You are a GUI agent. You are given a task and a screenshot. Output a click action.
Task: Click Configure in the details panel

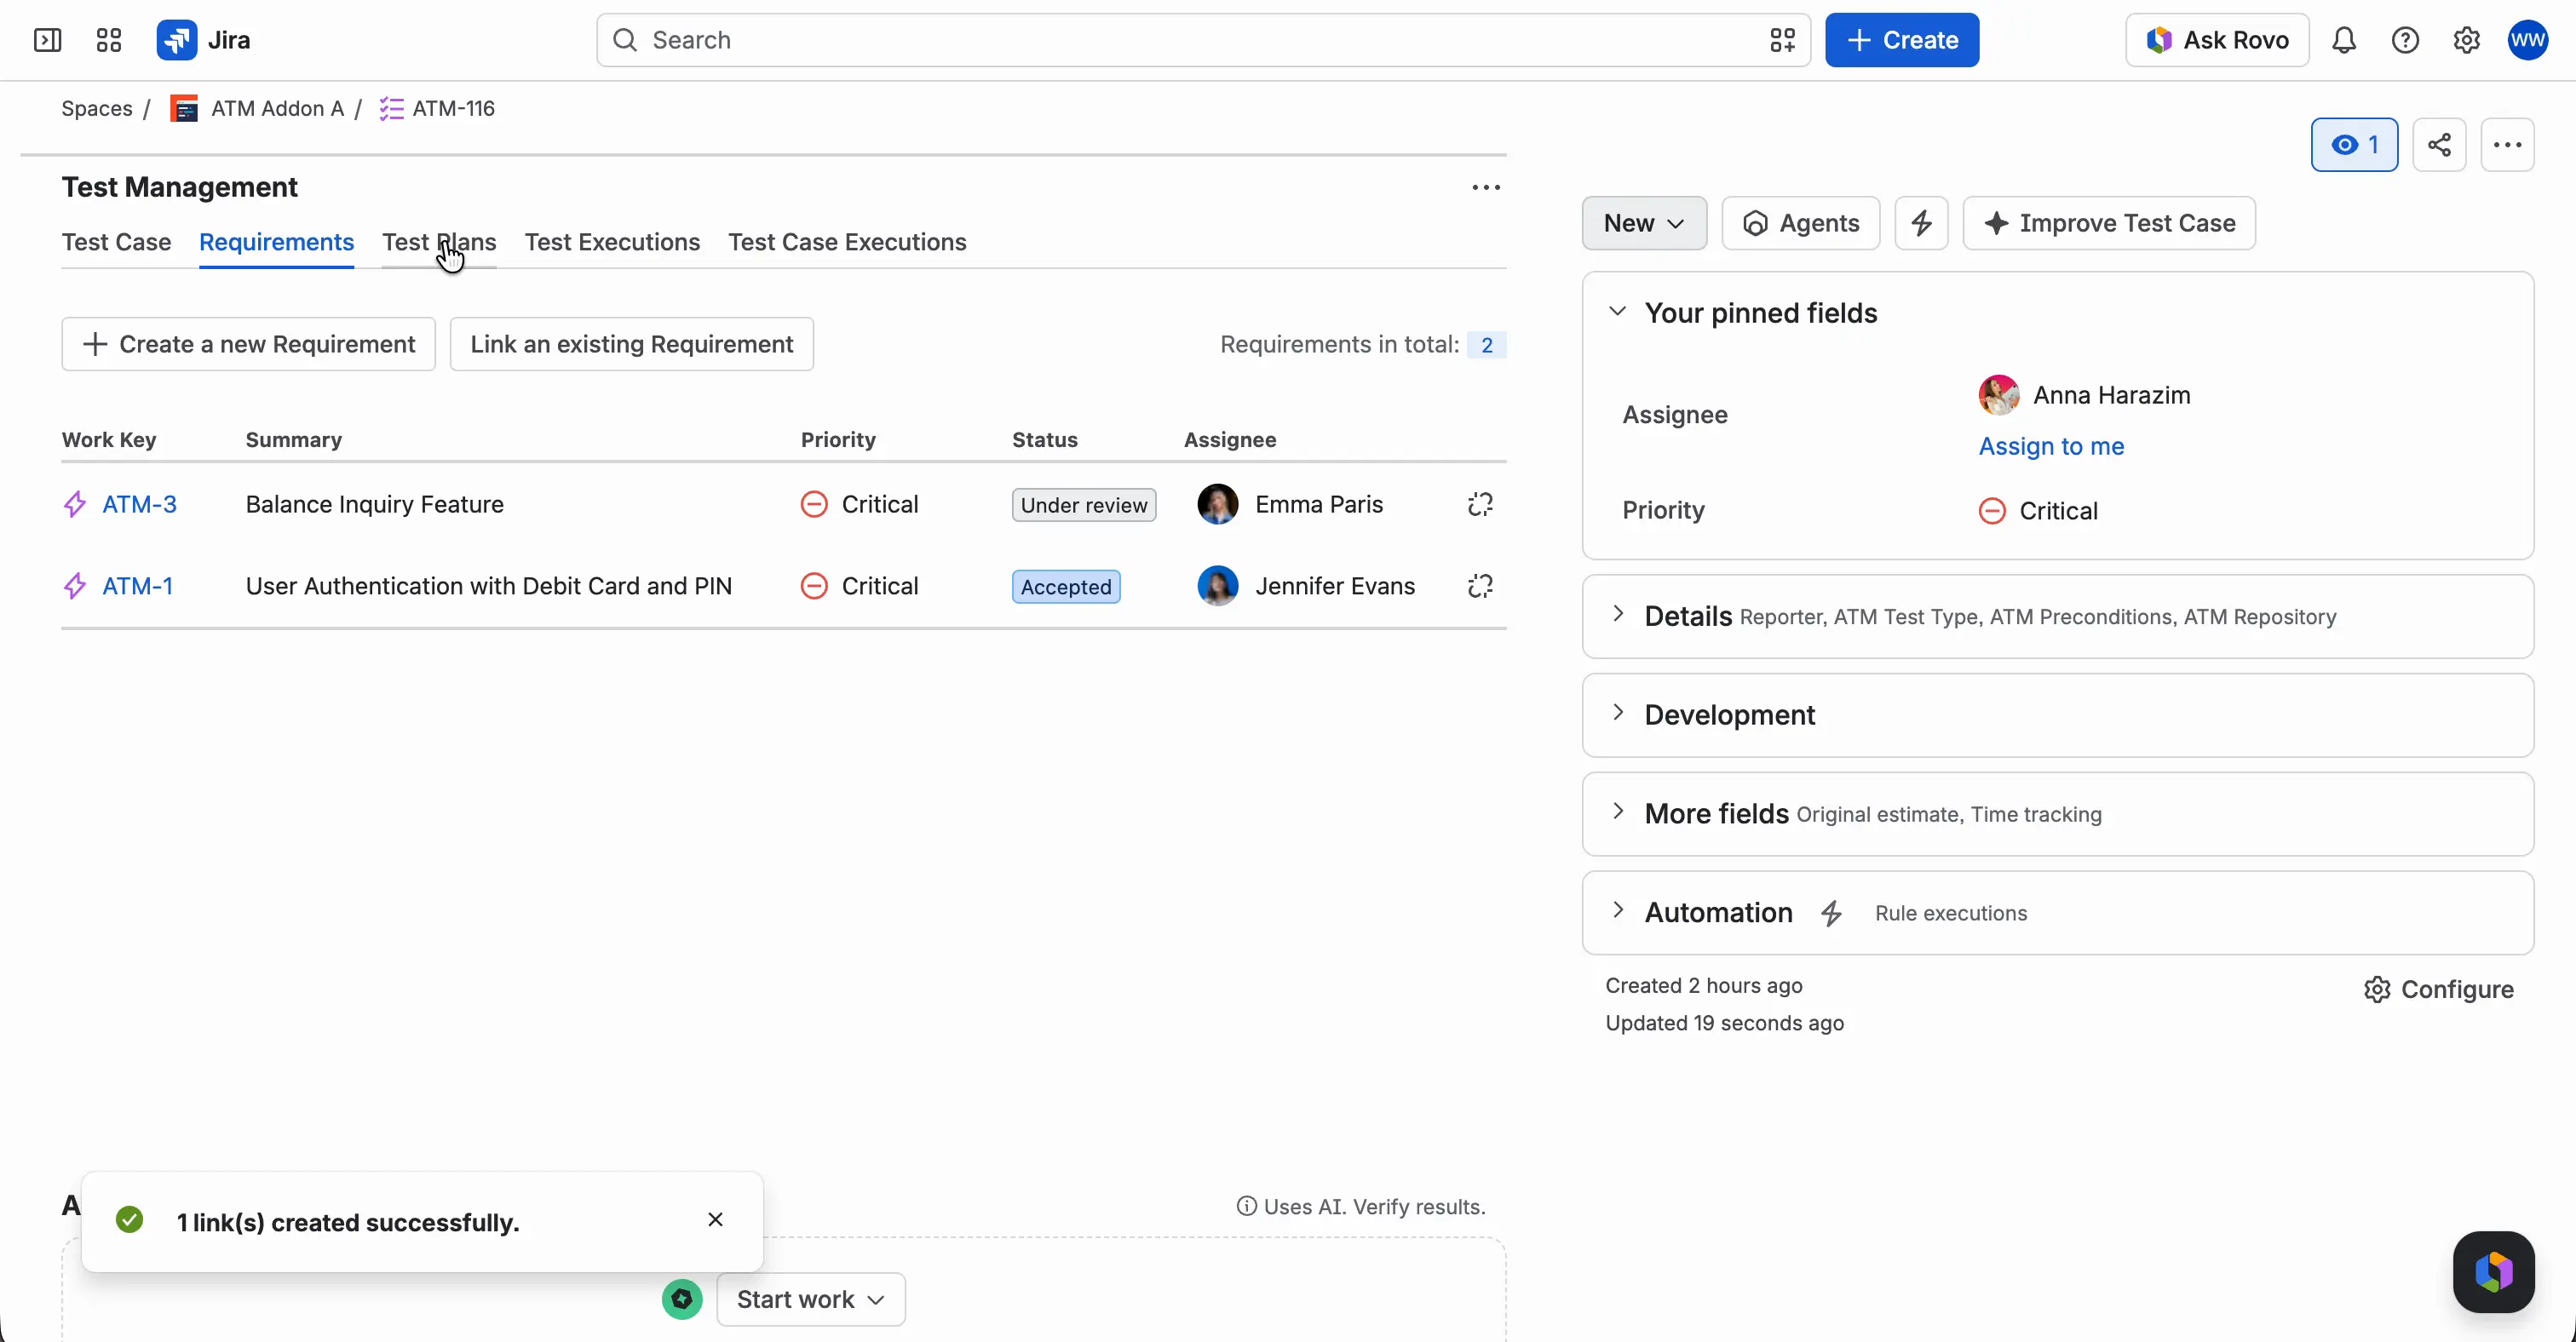point(2438,989)
